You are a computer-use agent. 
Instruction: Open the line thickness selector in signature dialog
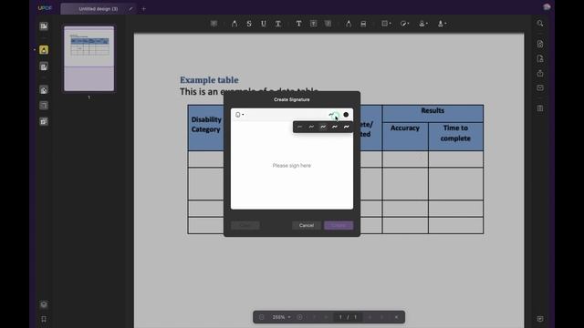pos(332,115)
